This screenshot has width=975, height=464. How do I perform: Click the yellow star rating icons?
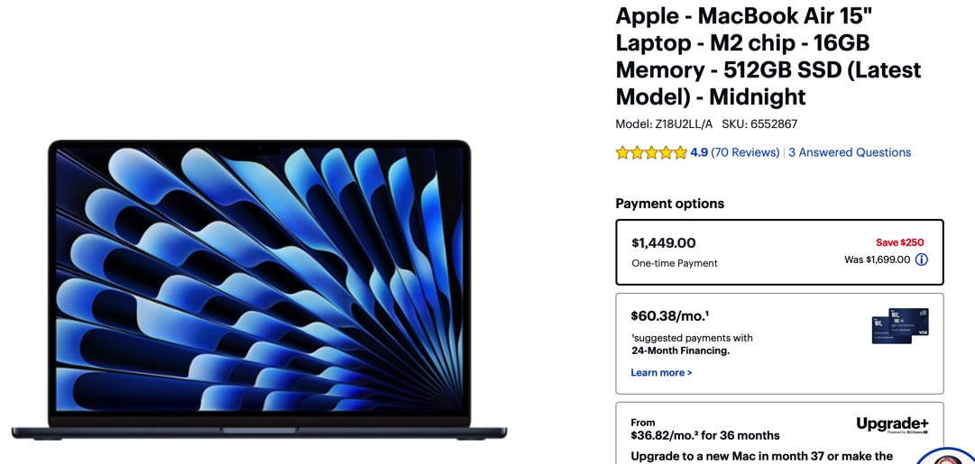point(651,152)
